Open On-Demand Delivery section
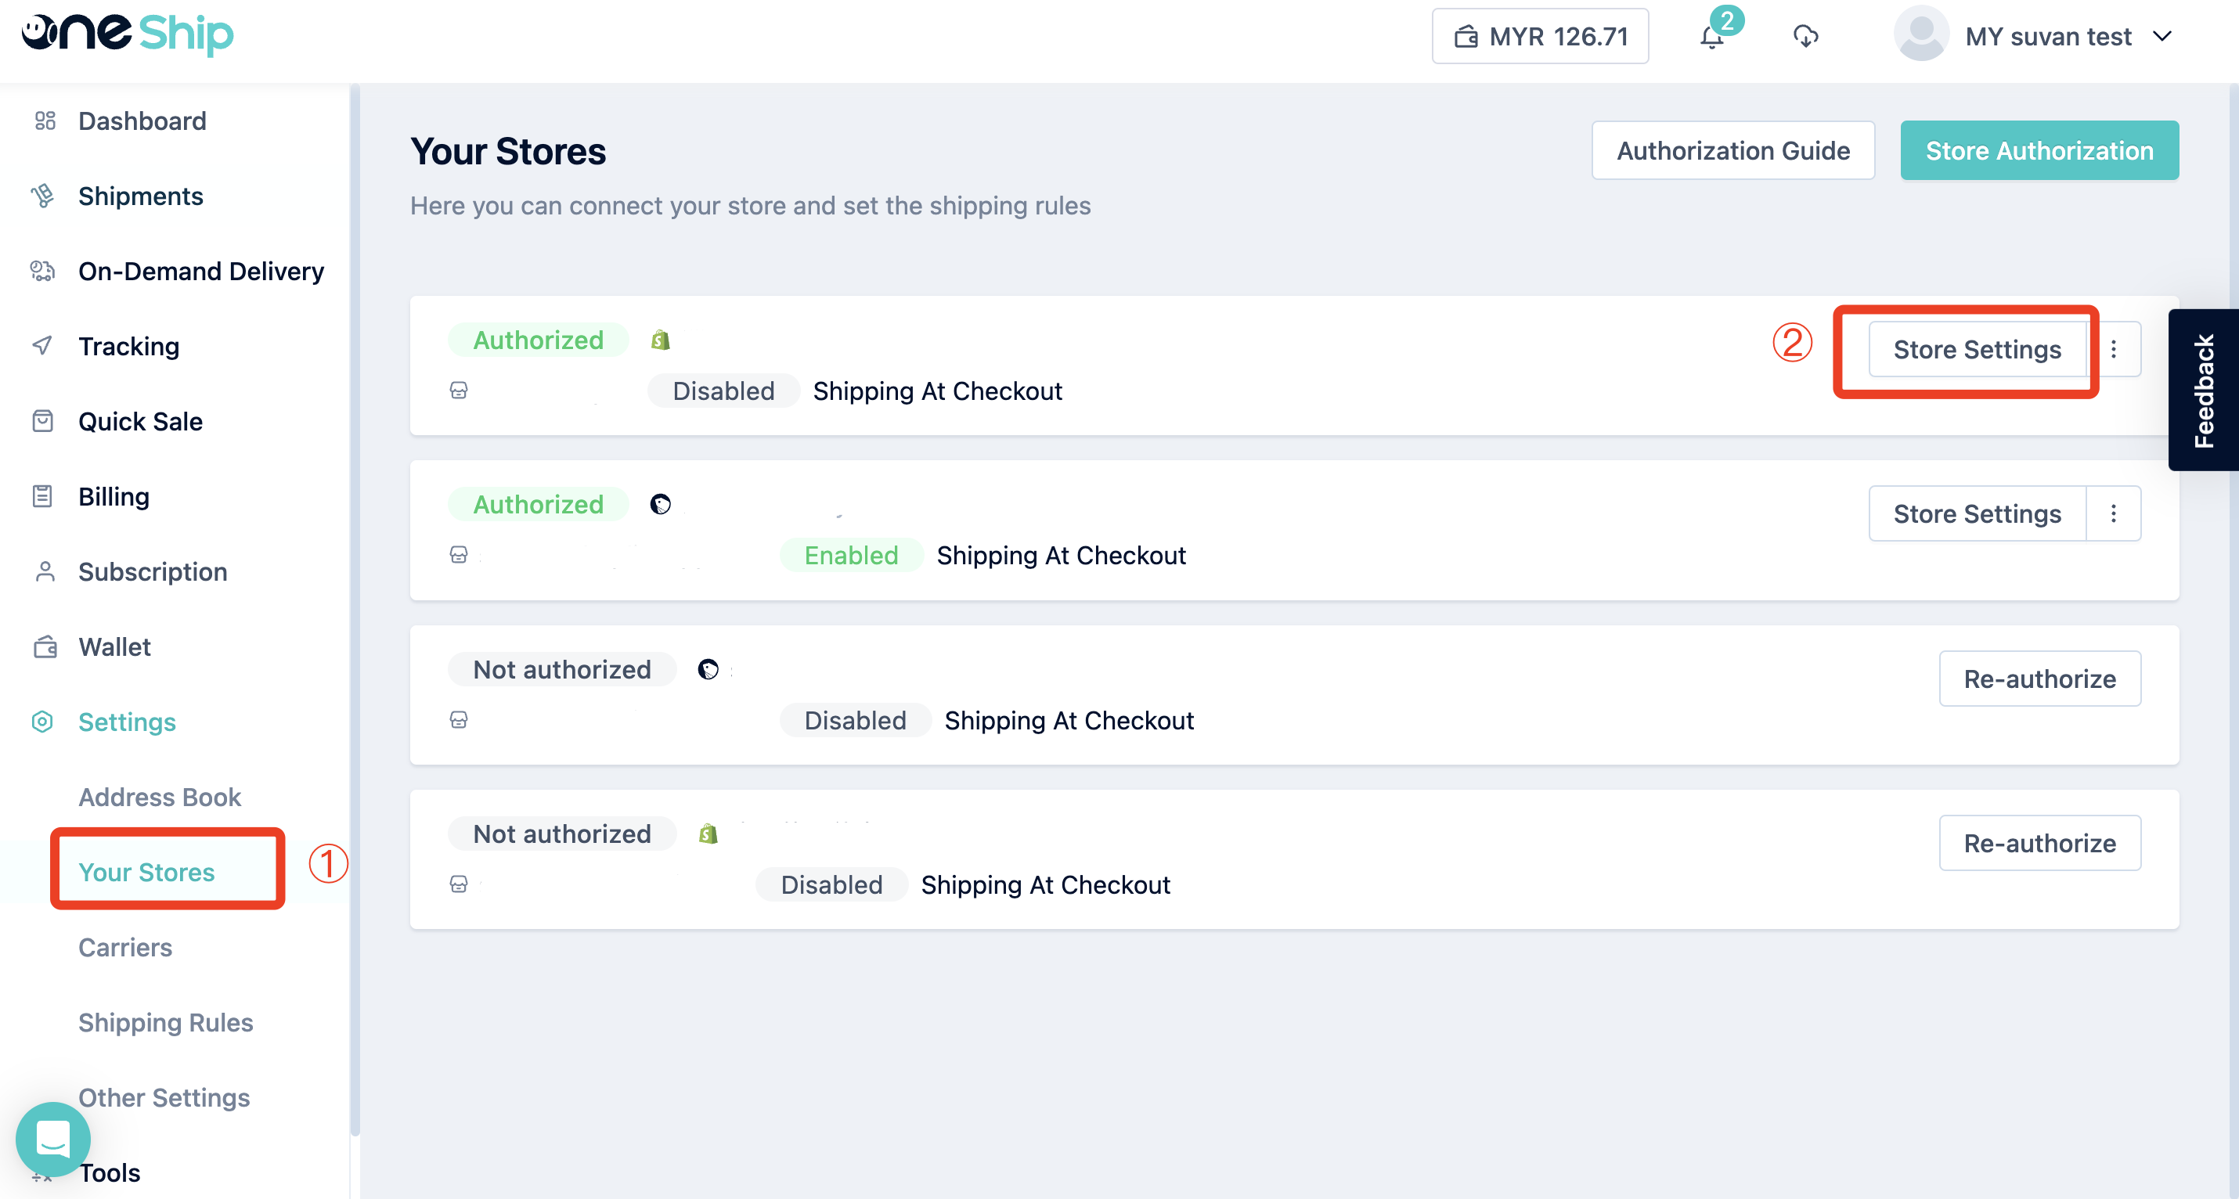Viewport: 2239px width, 1199px height. click(x=200, y=271)
